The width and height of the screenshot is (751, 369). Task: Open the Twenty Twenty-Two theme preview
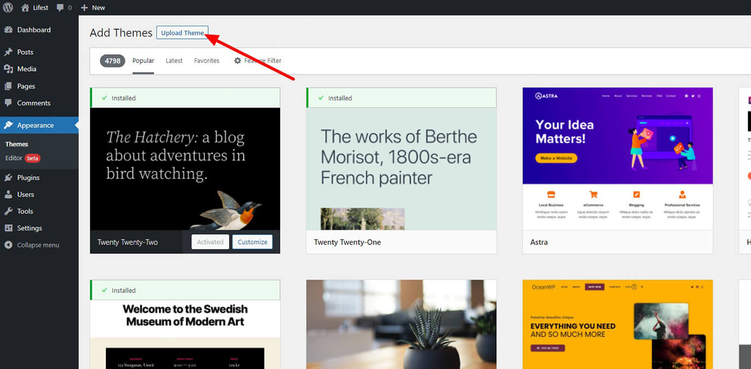pos(185,169)
